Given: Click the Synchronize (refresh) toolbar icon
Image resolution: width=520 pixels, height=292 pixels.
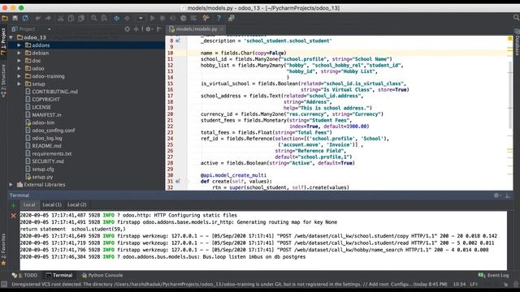Looking at the screenshot, I should coord(25,18).
